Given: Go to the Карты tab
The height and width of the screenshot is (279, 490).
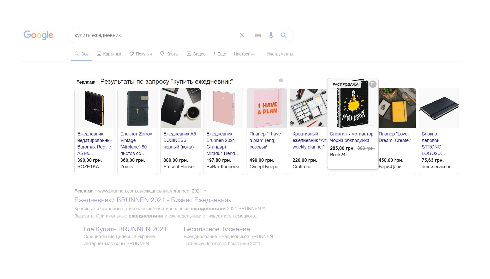Looking at the screenshot, I should click(169, 54).
